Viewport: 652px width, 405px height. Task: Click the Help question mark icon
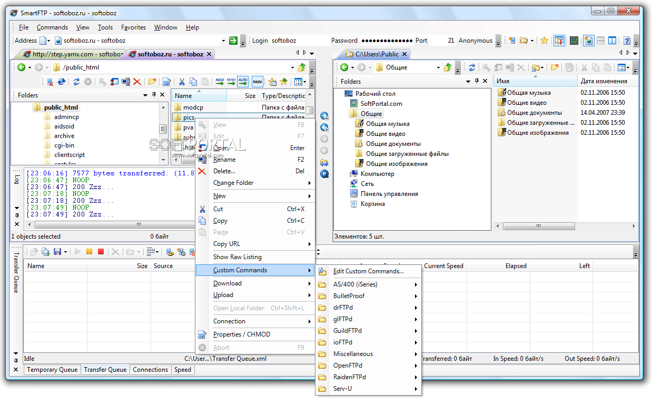[x=627, y=41]
